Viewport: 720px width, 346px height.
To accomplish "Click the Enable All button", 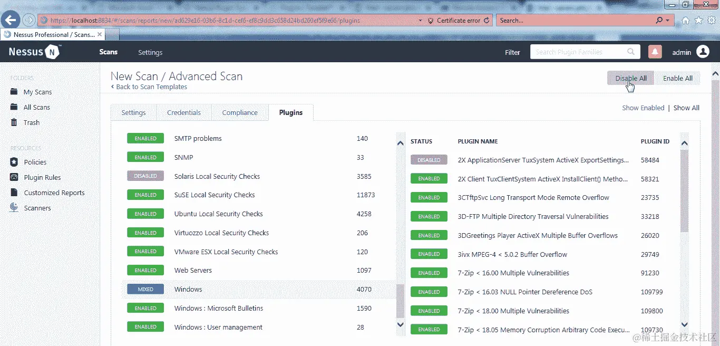I will (x=678, y=78).
